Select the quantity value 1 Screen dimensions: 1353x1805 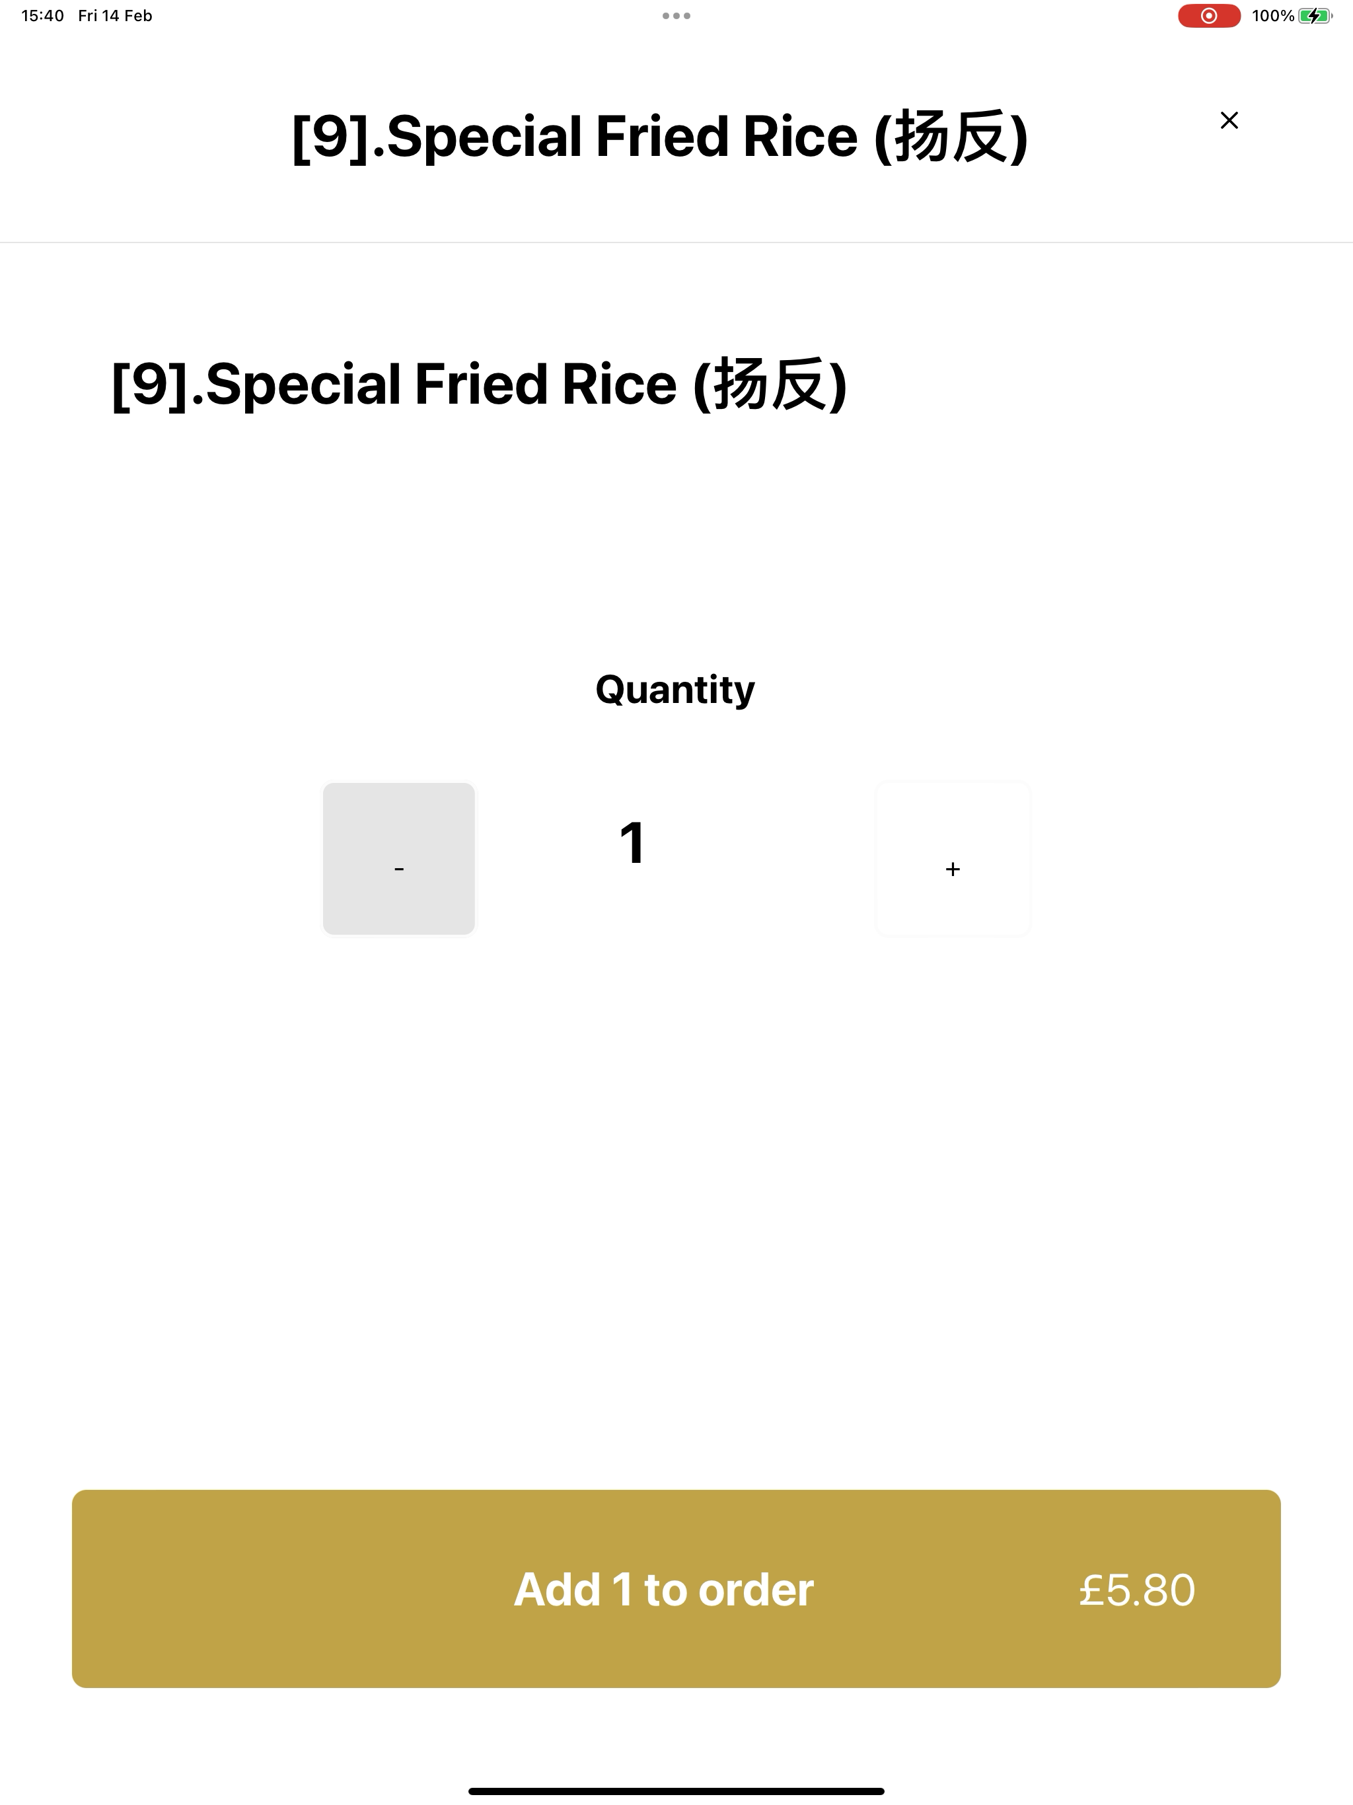pos(632,843)
